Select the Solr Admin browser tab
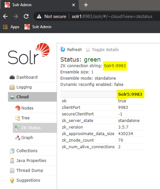This screenshot has width=160, height=189. [x=40, y=5]
